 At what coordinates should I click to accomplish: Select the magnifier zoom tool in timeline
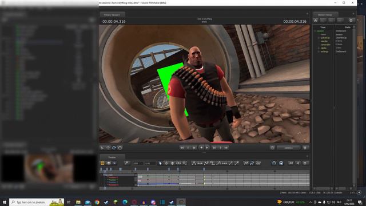click(185, 163)
